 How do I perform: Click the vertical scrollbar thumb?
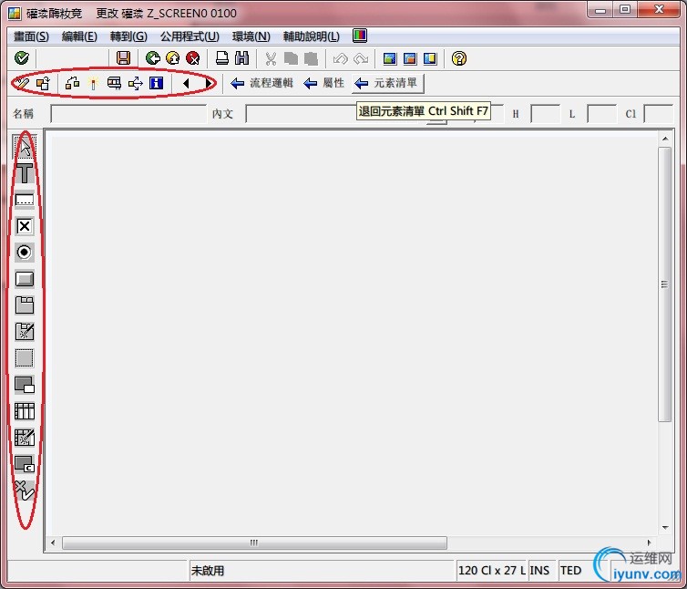point(664,284)
